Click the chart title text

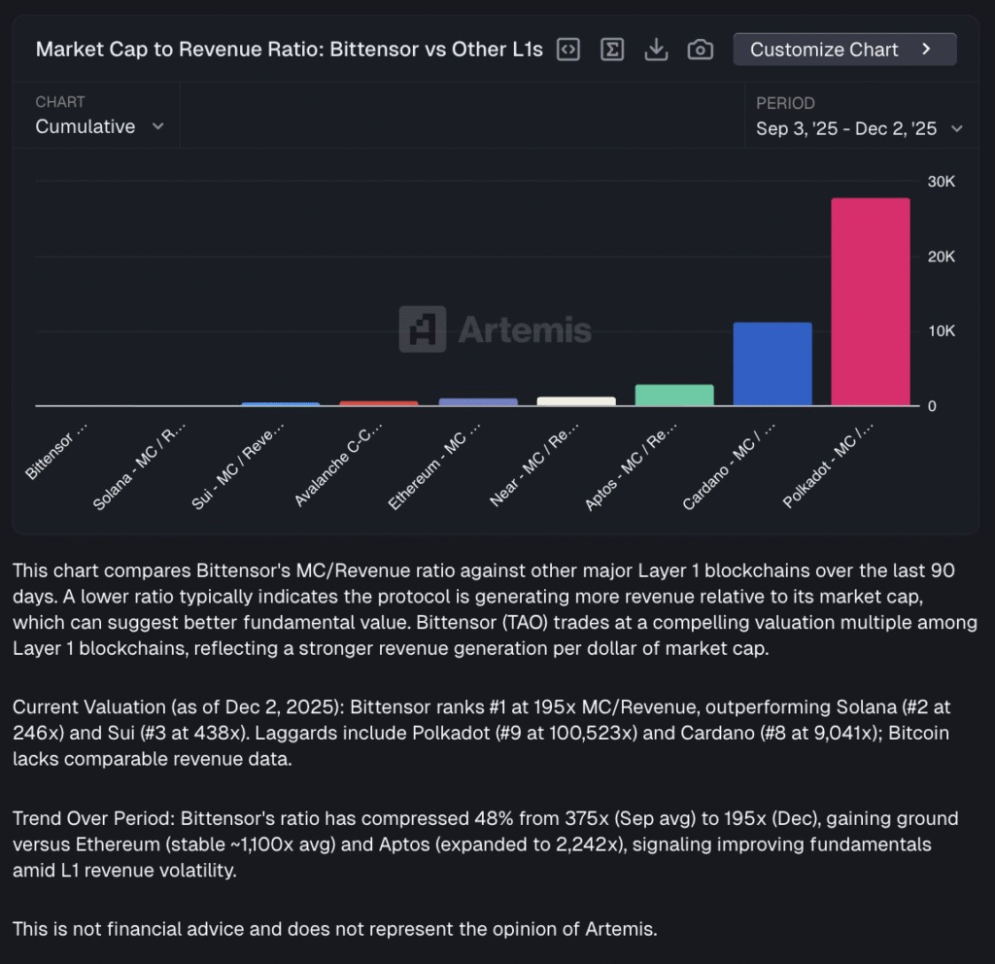coord(289,50)
